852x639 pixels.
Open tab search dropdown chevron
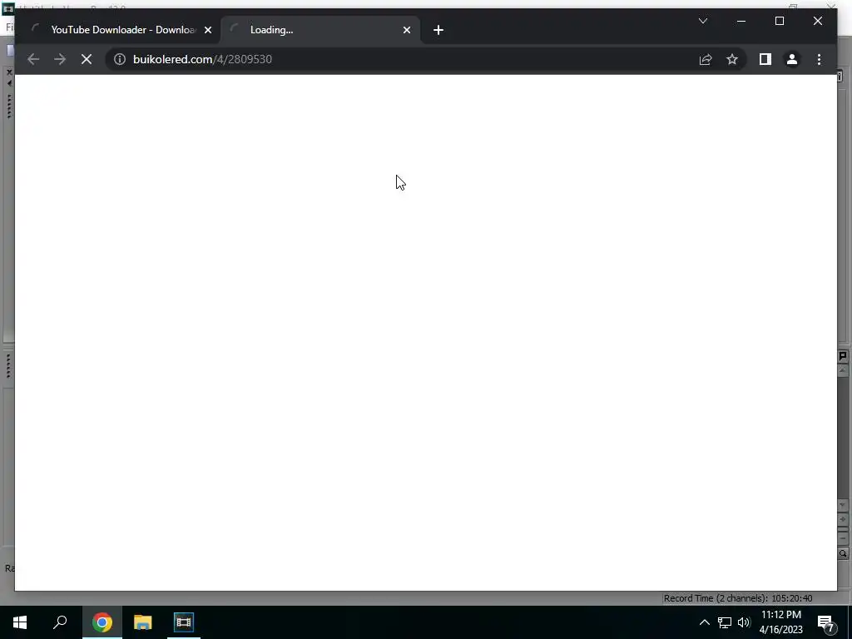pyautogui.click(x=703, y=21)
